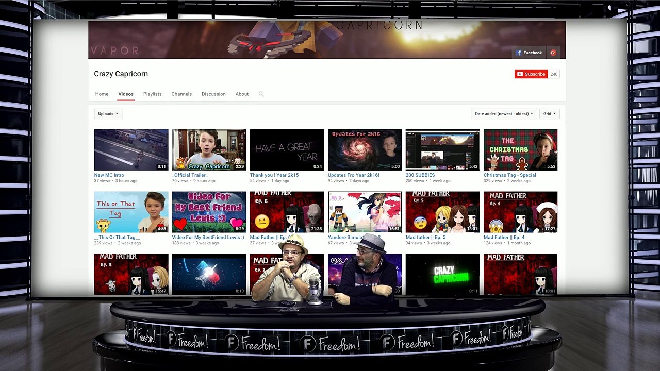
Task: Open the About tab
Action: [242, 94]
